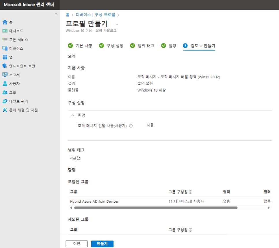279x248 pixels.
Task: Click info icon beside 그룹 구성원 in 제외된 그룹
Action: (190, 230)
